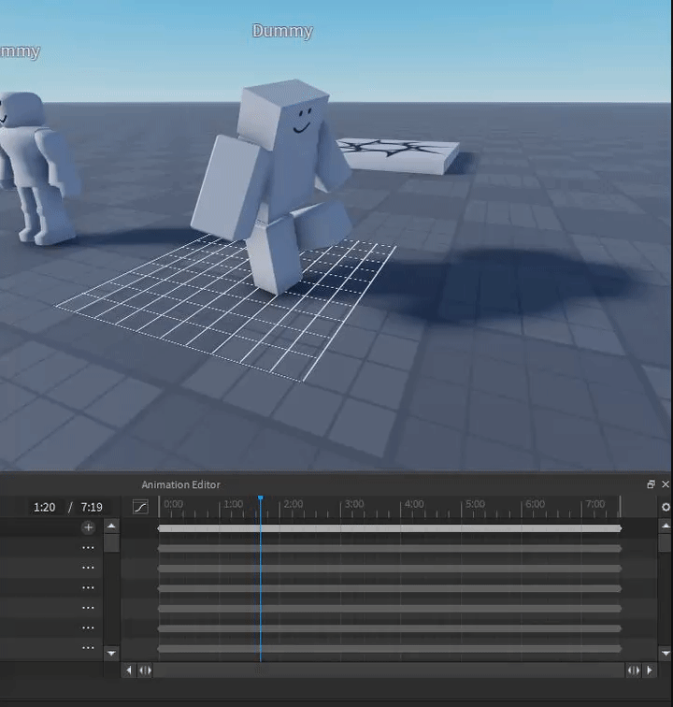
Task: Click the horizontal timeline scrollbar track
Action: (390, 671)
